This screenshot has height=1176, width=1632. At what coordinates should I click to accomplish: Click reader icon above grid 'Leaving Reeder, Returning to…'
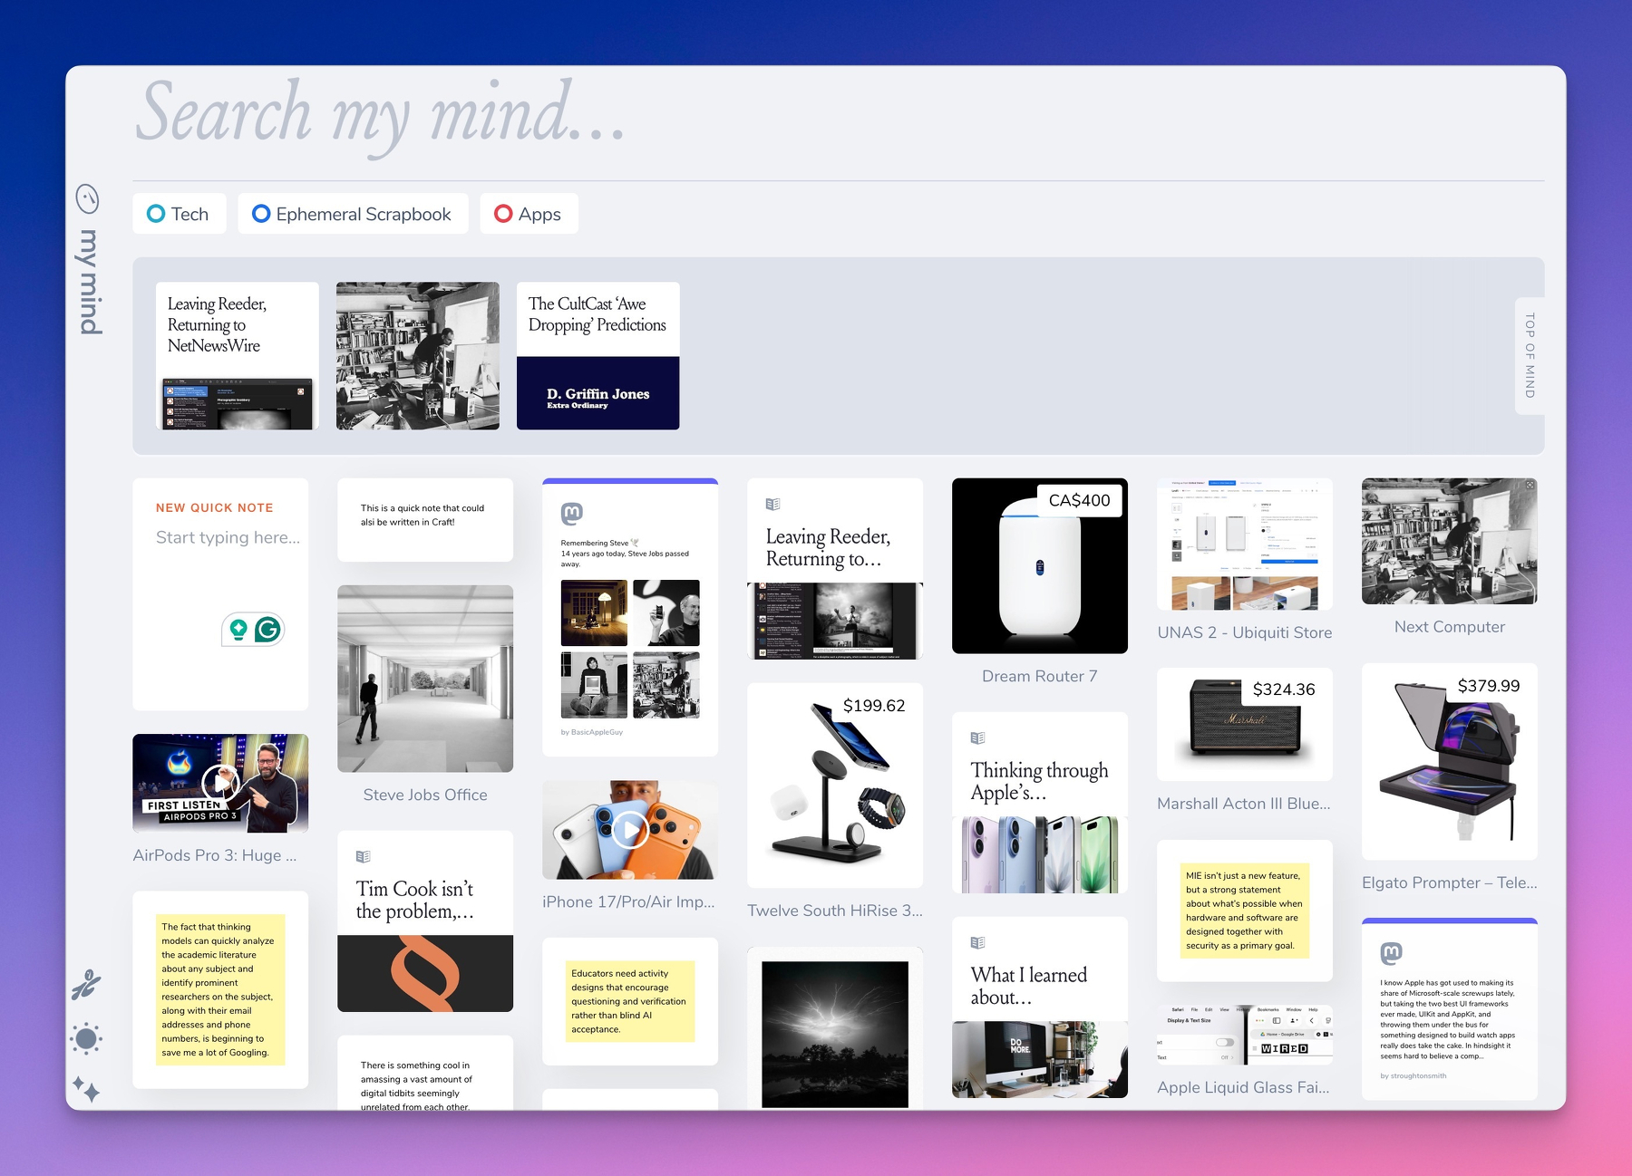772,504
